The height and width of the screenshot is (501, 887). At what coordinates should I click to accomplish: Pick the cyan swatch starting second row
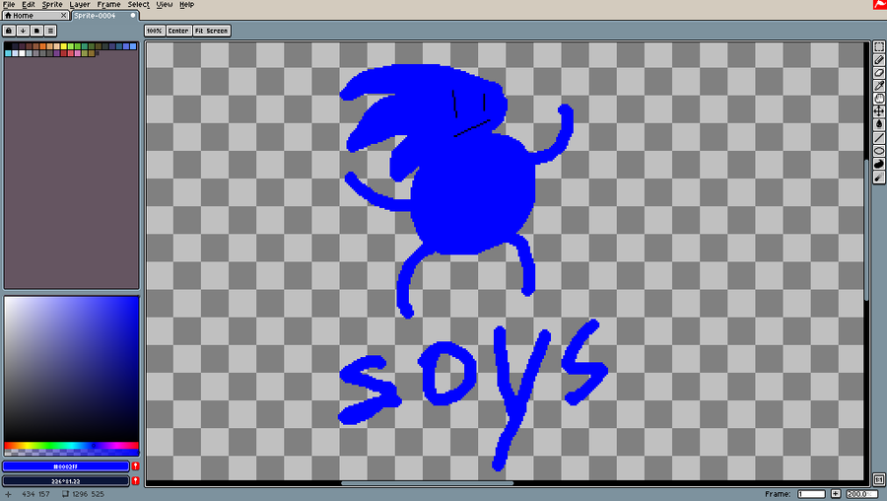[8, 53]
